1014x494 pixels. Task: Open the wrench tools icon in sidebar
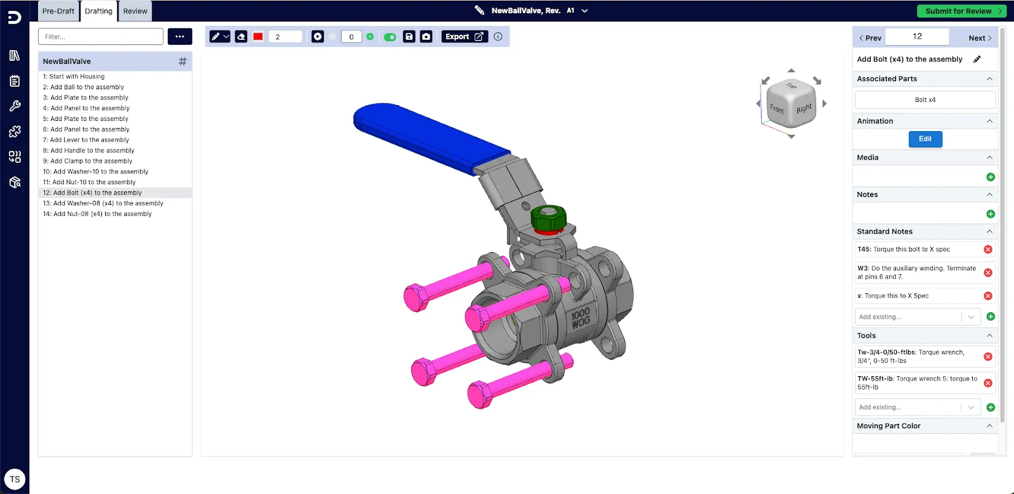pyautogui.click(x=15, y=106)
